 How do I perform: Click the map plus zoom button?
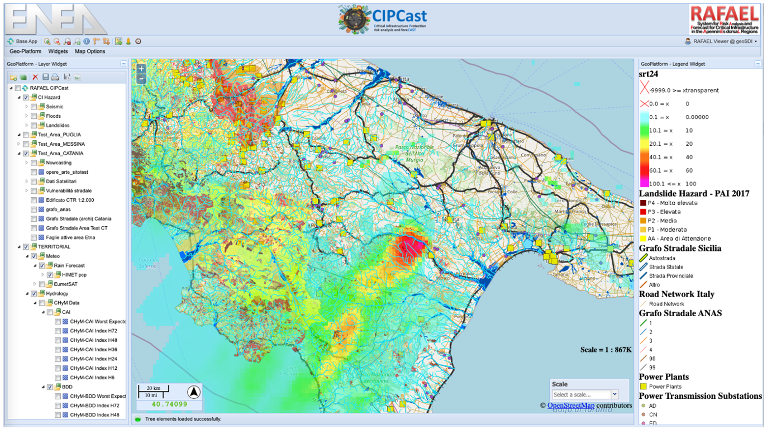coord(141,69)
